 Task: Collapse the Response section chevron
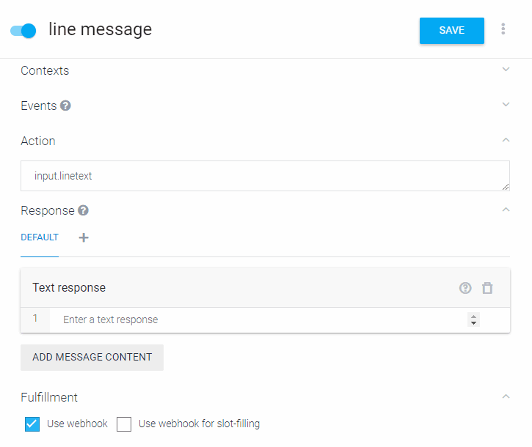[x=506, y=210]
